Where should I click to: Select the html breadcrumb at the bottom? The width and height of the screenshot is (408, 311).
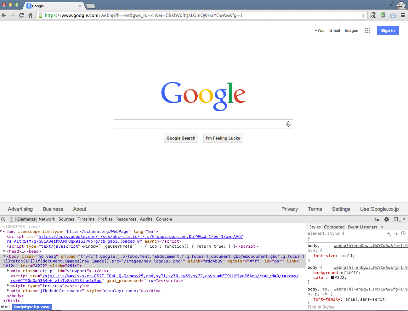(x=5, y=307)
